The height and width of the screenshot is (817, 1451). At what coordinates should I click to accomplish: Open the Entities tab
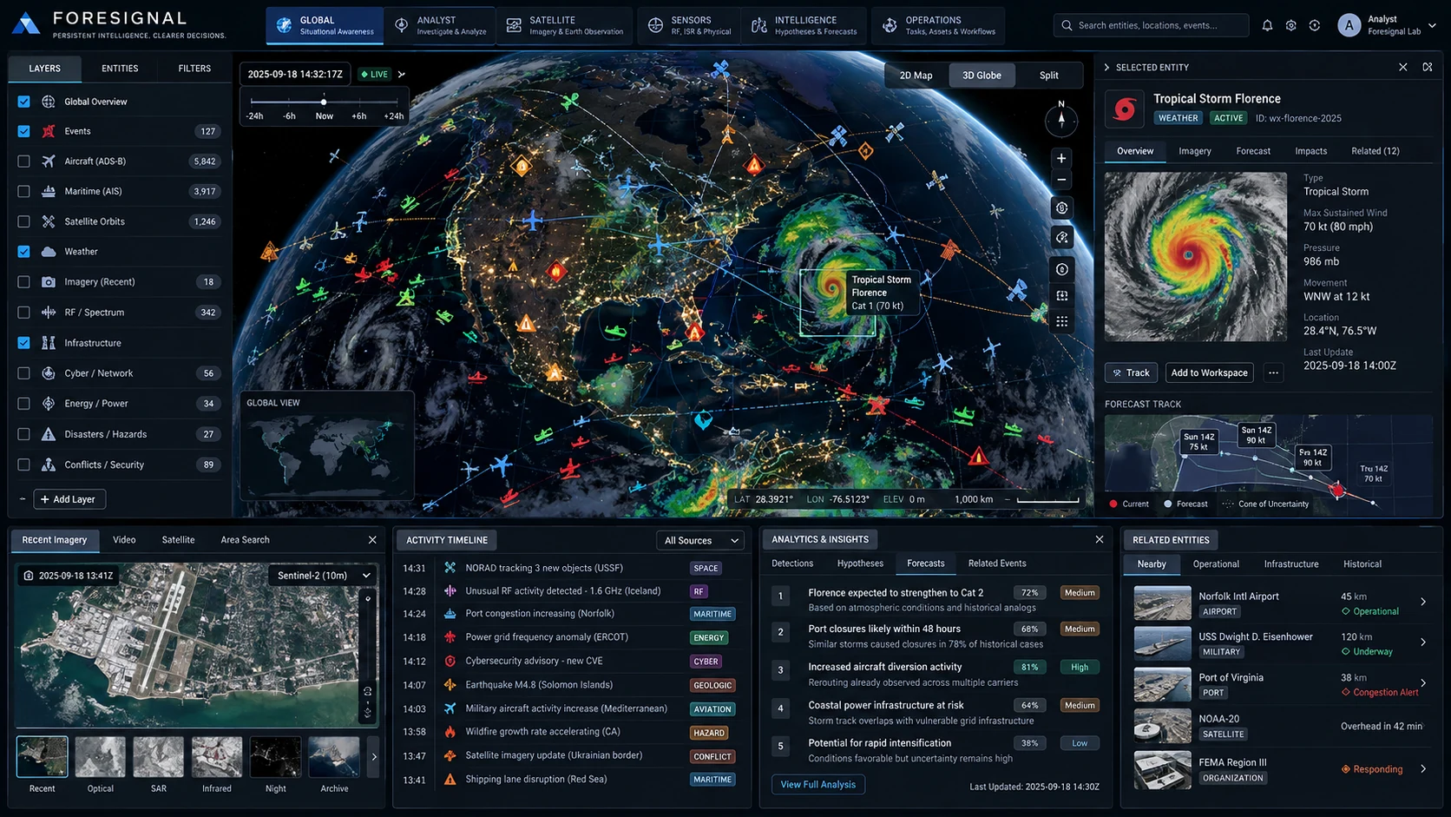point(120,69)
